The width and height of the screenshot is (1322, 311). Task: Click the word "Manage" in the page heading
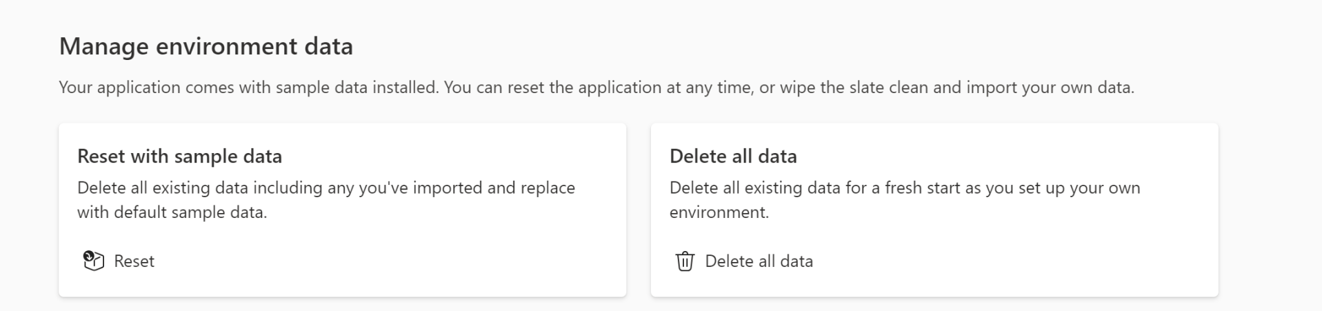(103, 46)
